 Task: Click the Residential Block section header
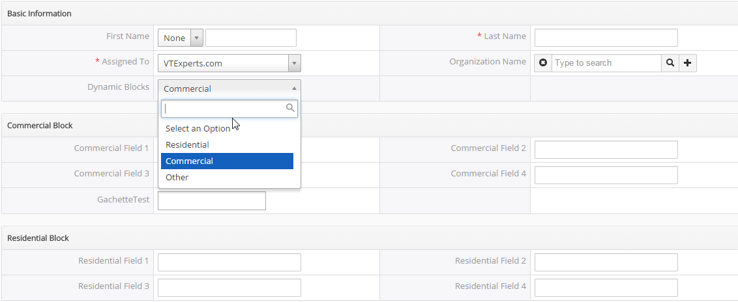(369, 238)
